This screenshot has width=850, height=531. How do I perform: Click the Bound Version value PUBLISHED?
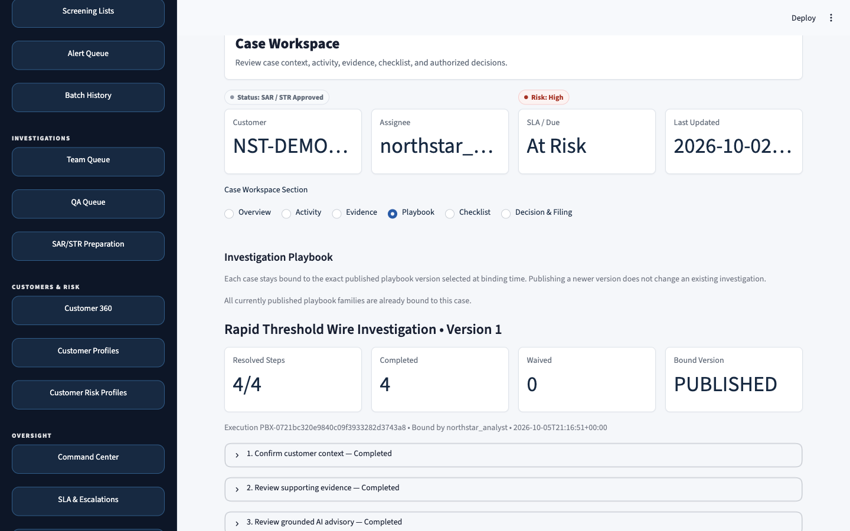tap(725, 384)
